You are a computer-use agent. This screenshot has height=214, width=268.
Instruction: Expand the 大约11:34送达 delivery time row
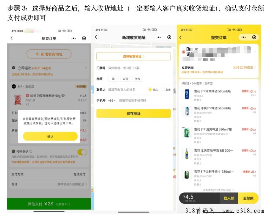[49, 68]
